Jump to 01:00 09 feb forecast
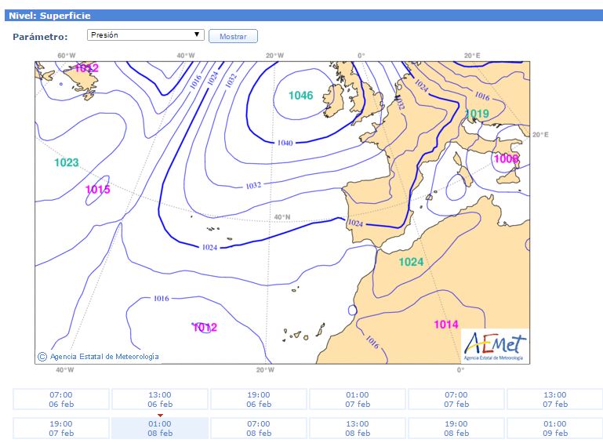Screen dimensions: 603x443 click(x=555, y=428)
